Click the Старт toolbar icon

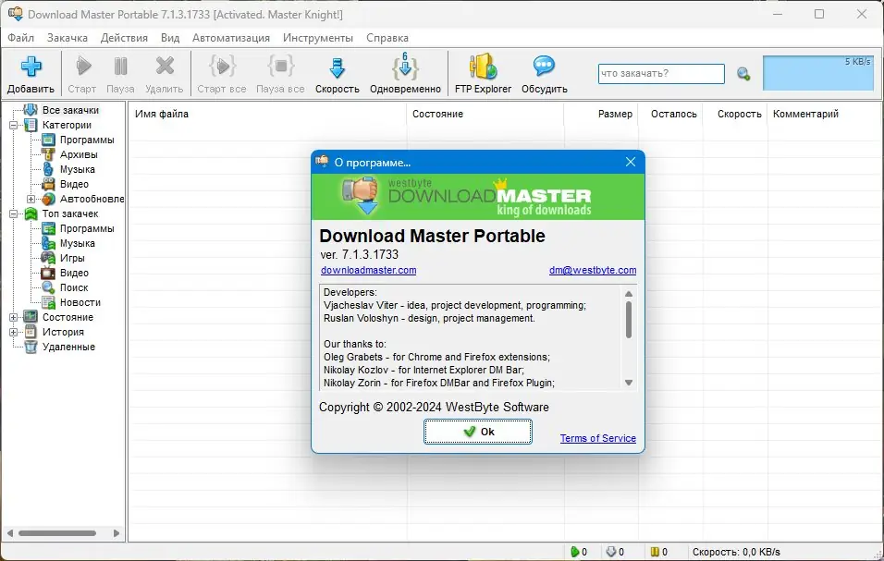[83, 67]
